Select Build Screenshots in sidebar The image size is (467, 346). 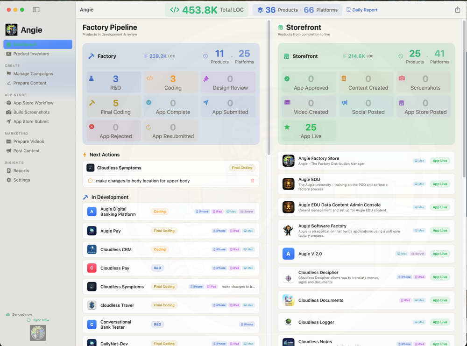pos(38,112)
